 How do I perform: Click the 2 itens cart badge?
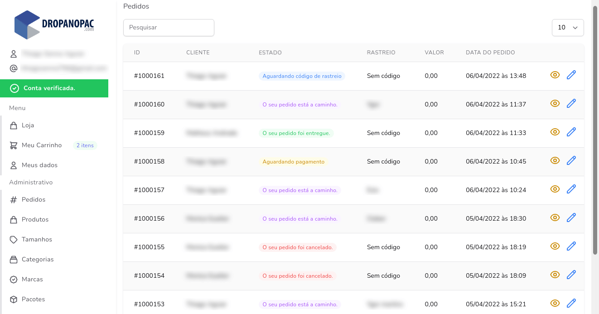click(85, 145)
